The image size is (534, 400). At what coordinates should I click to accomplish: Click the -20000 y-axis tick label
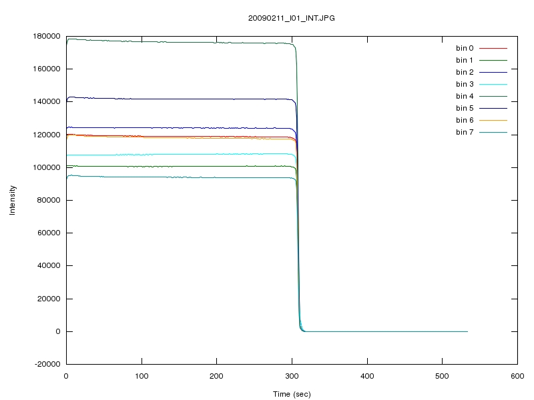point(47,364)
